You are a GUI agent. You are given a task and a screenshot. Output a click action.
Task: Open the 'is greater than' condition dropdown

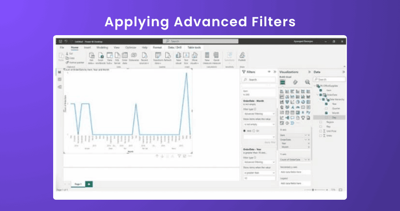tap(259, 173)
